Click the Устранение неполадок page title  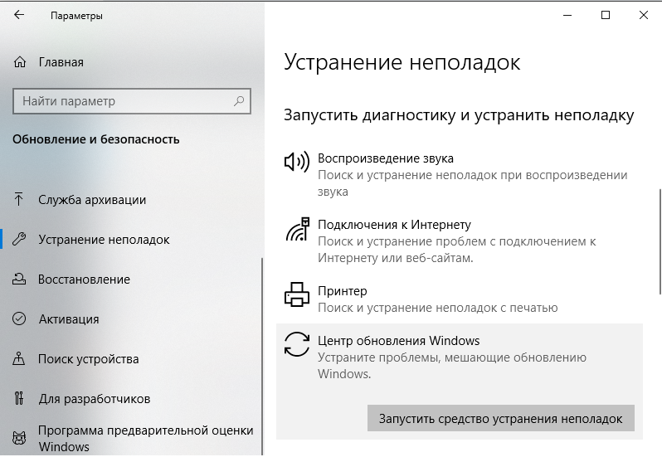pos(402,62)
